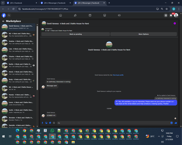Click the message Im definitely interested in renting
Image resolution: width=182 pixels, height=145 pixels.
point(59,82)
